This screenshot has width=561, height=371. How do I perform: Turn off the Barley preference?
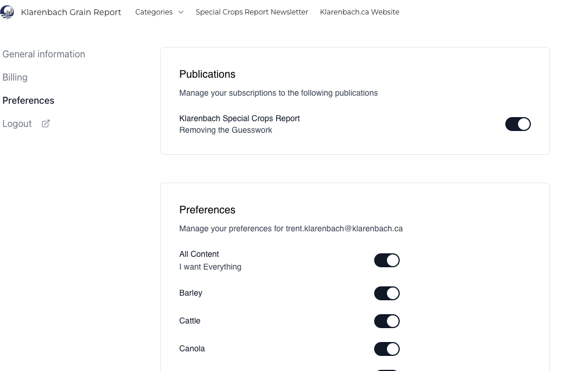386,293
